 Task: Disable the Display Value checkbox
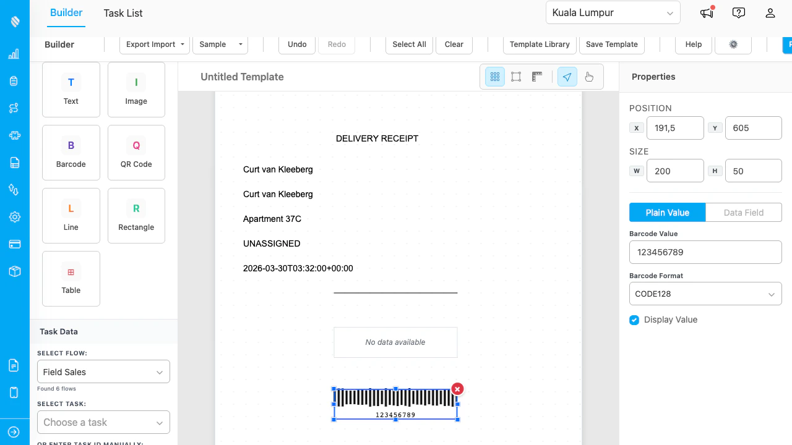(634, 320)
